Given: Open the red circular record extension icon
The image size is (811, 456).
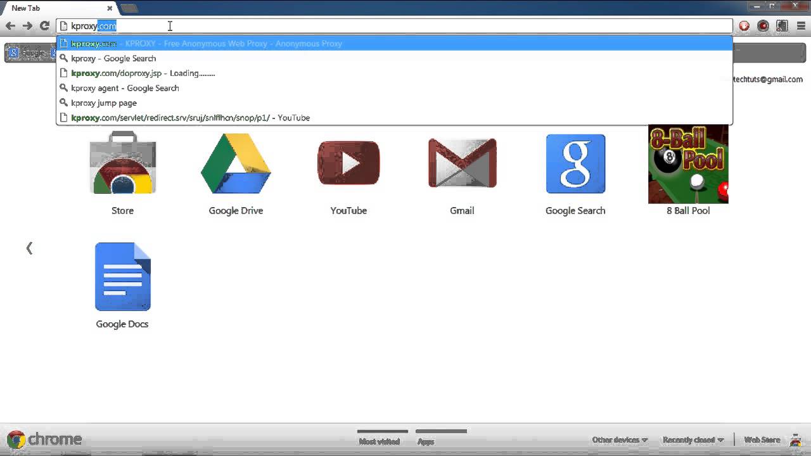Looking at the screenshot, I should [763, 26].
